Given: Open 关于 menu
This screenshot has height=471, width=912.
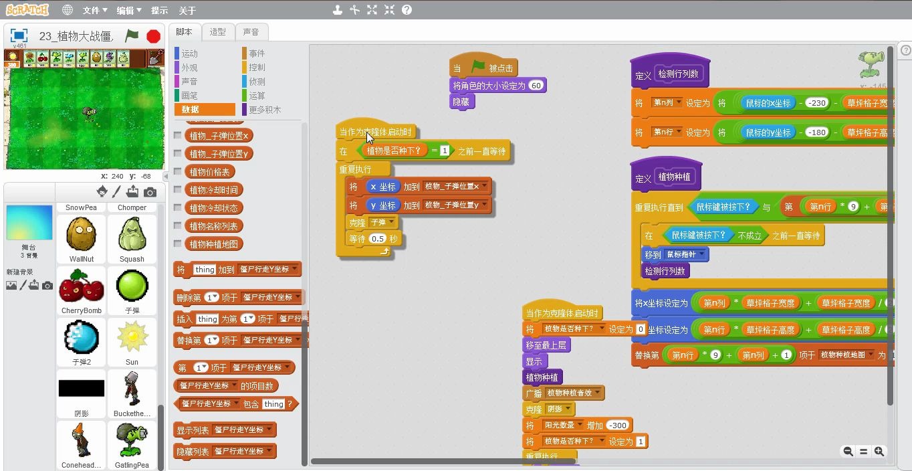Looking at the screenshot, I should [187, 10].
